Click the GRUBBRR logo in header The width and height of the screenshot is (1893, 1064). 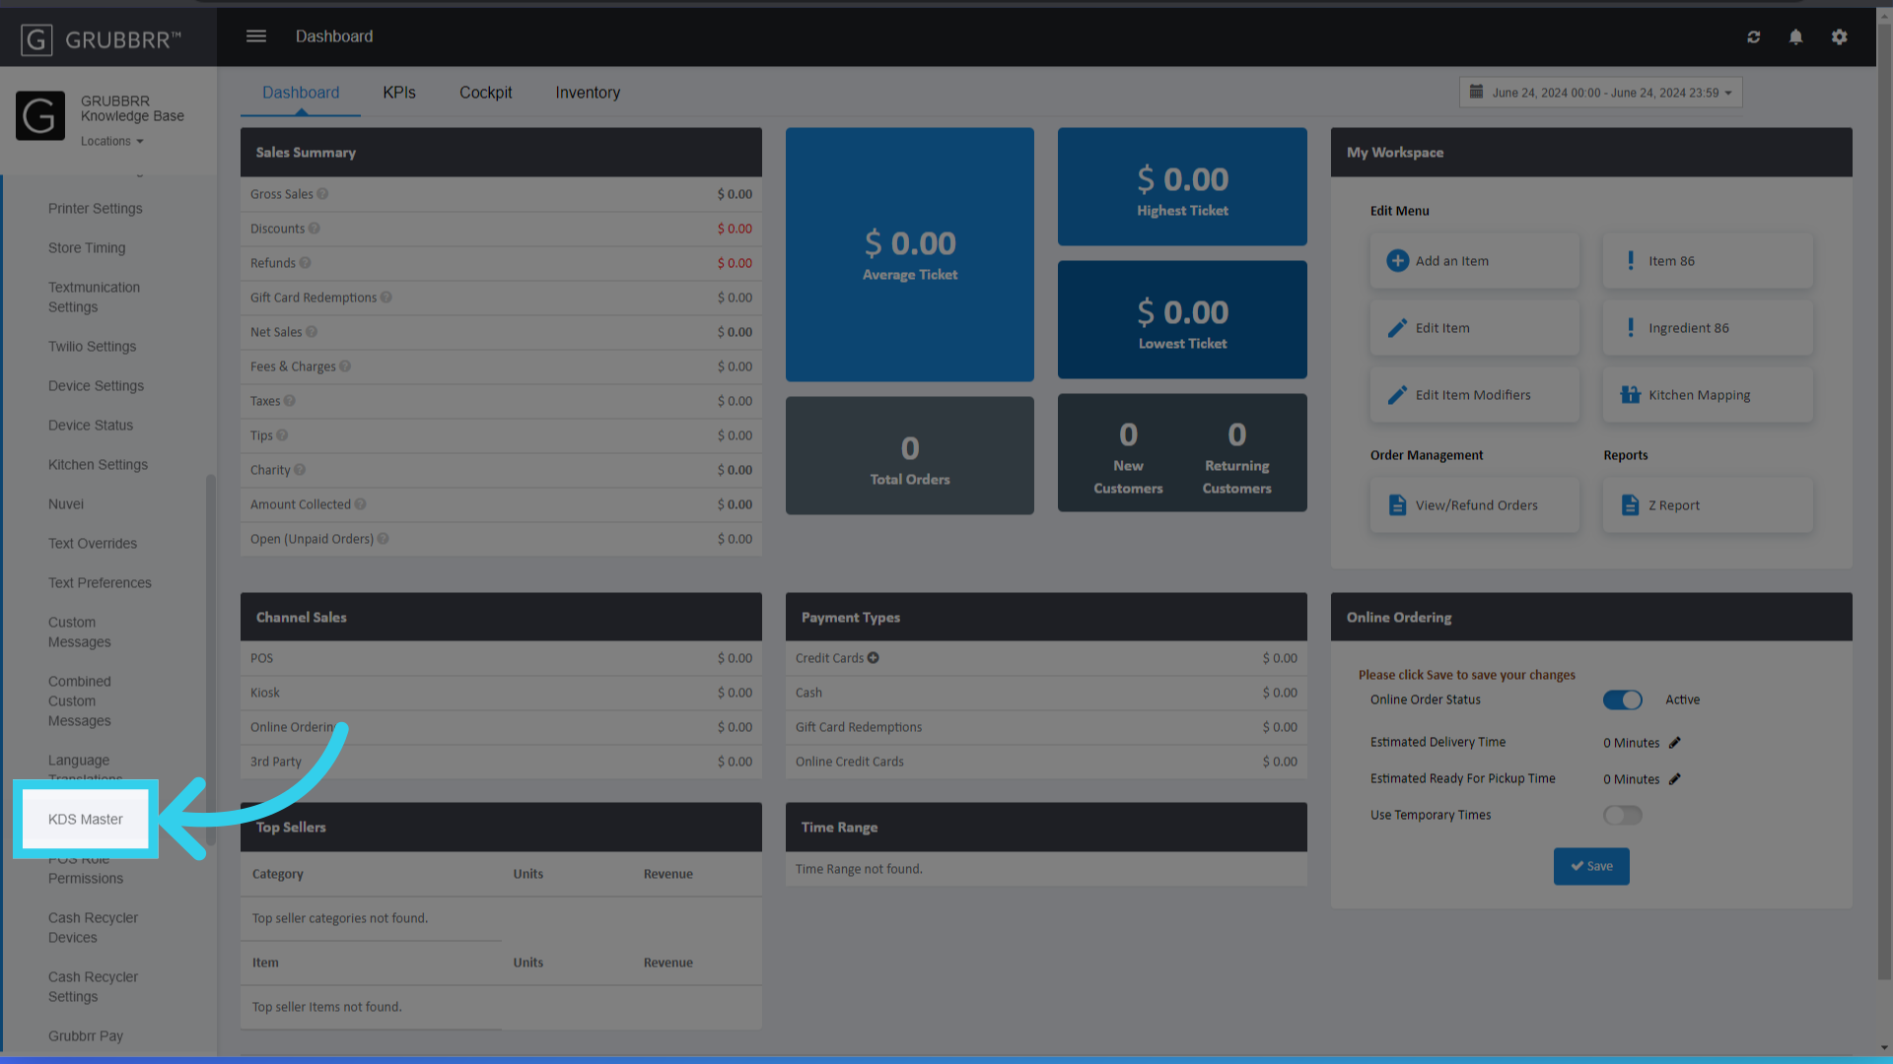click(x=101, y=39)
